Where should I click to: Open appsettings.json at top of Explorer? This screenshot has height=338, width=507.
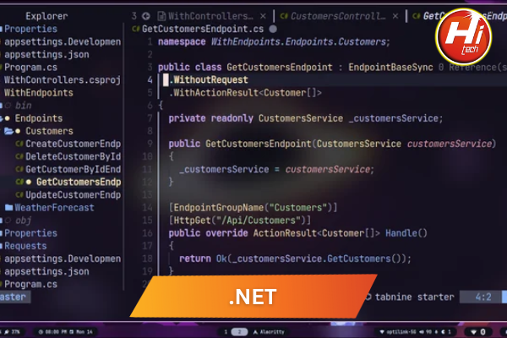[46, 54]
